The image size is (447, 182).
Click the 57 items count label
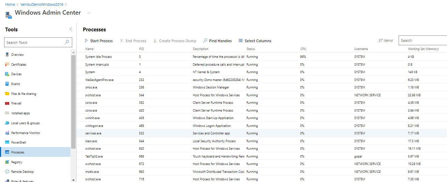coord(385,40)
